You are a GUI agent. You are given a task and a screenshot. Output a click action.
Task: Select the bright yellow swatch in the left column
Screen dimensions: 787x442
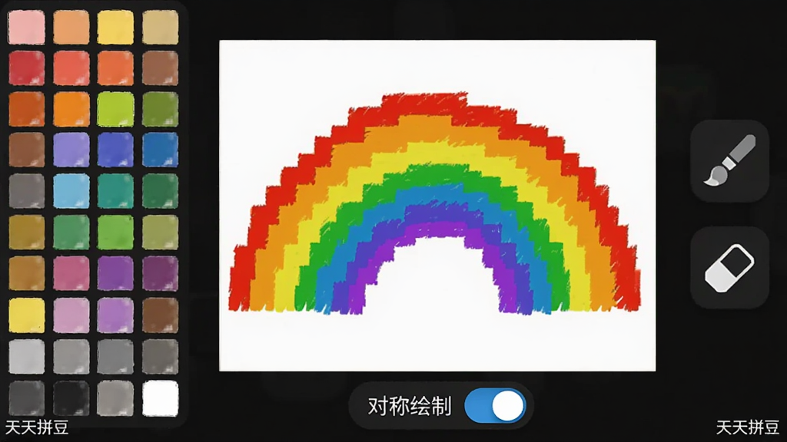[27, 315]
